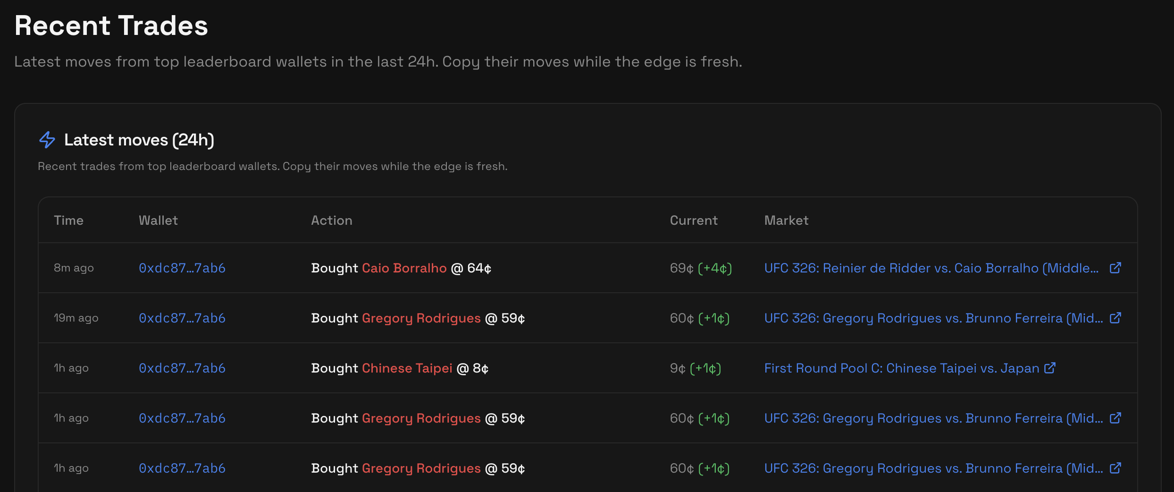Open external link icon for Chinese Taipei vs. Japan
This screenshot has width=1174, height=492.
(1050, 368)
